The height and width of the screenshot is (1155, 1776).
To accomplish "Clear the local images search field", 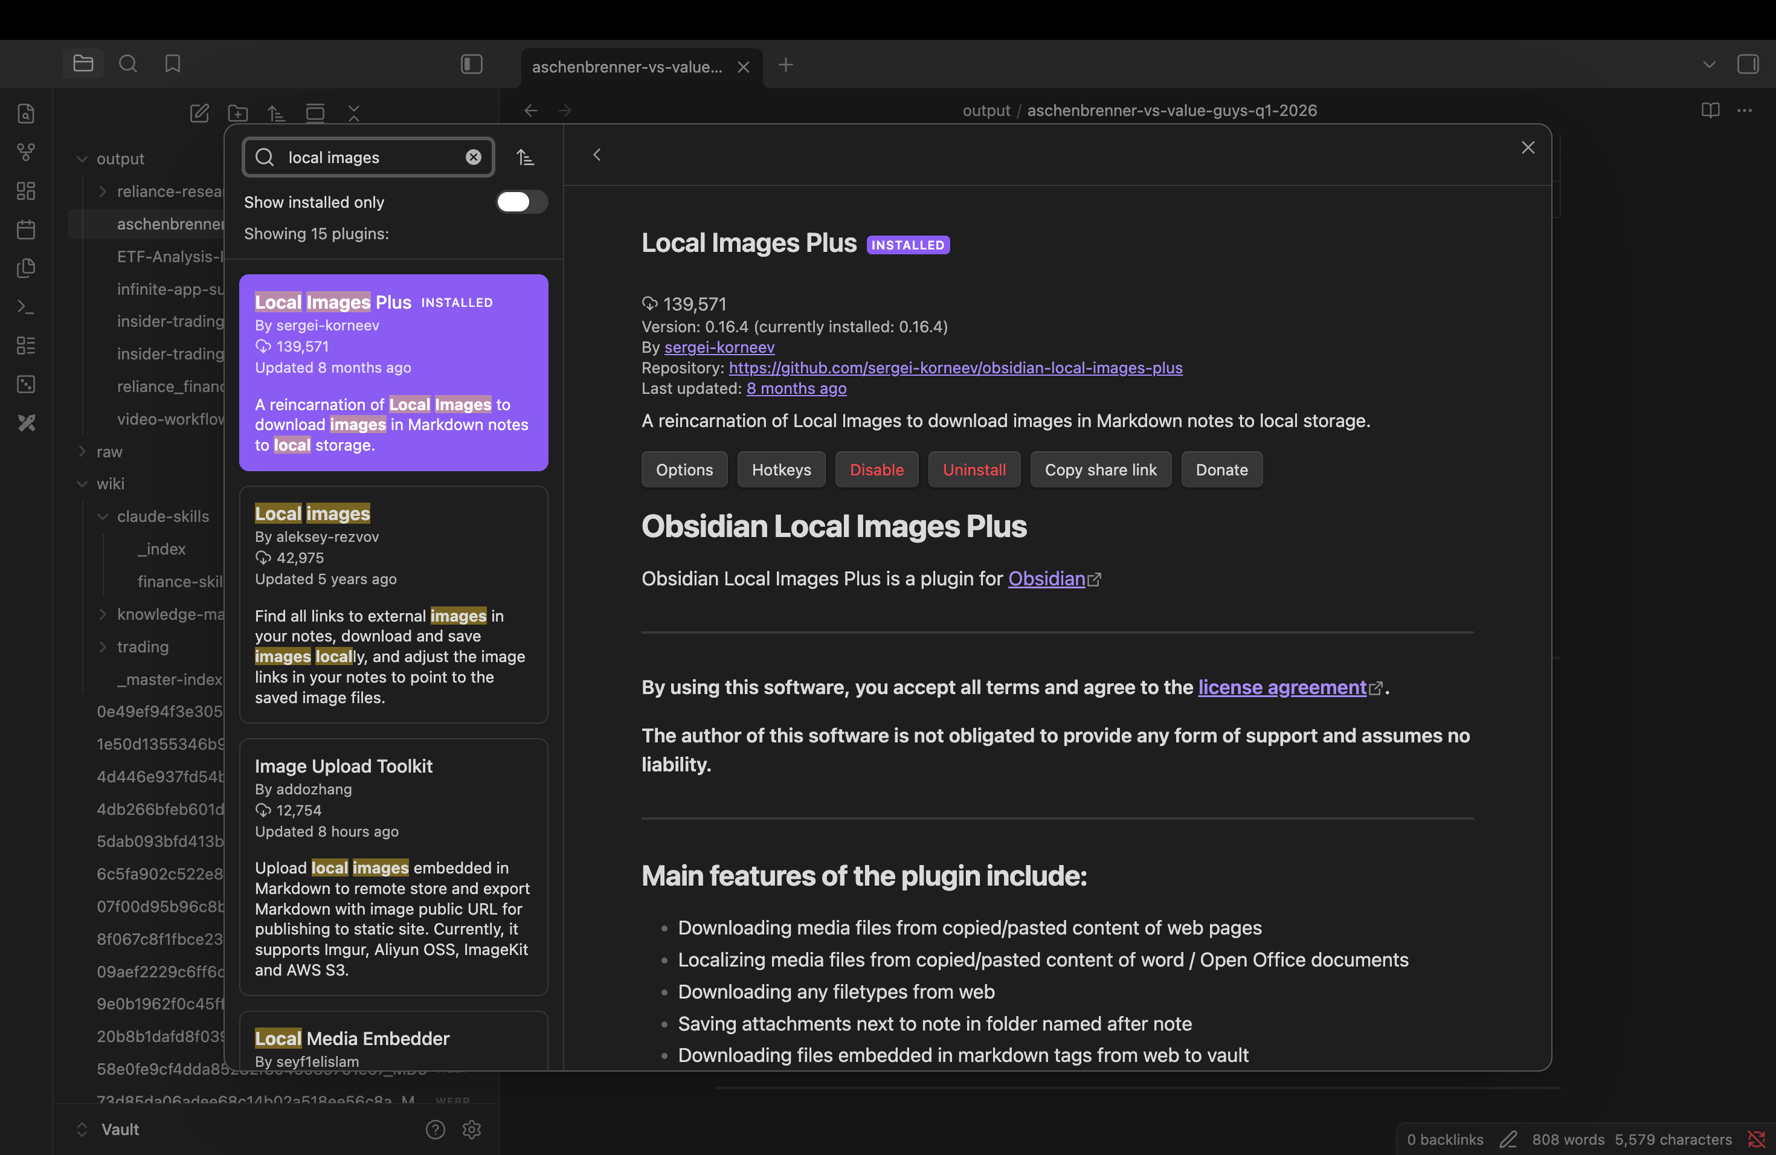I will pos(473,158).
